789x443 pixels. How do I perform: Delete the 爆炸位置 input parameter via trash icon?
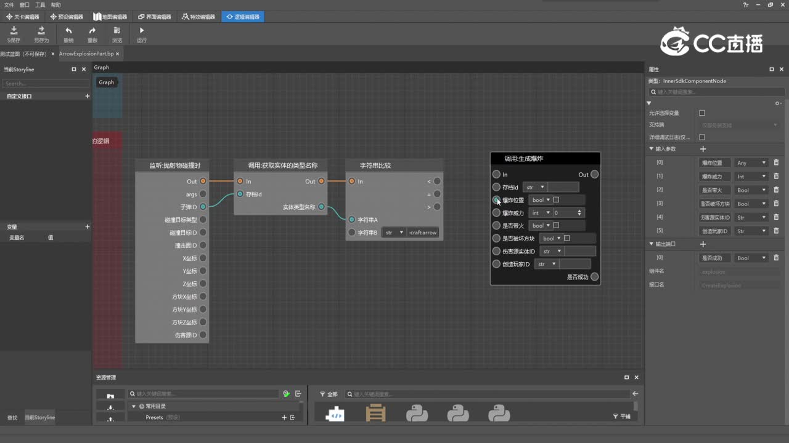pos(776,163)
